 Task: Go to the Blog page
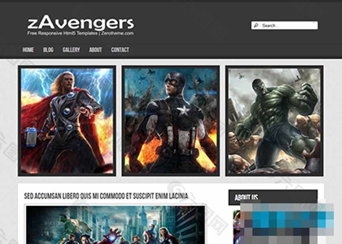[48, 50]
